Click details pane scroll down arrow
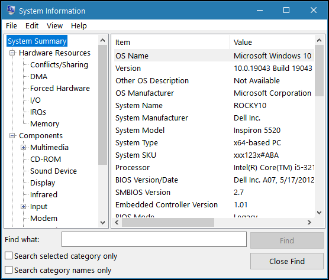The image size is (329, 280). (319, 213)
